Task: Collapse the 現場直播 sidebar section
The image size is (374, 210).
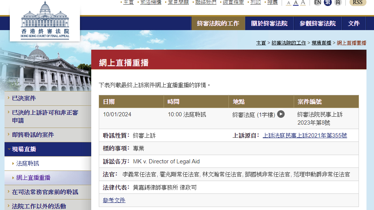Action: [x=24, y=149]
